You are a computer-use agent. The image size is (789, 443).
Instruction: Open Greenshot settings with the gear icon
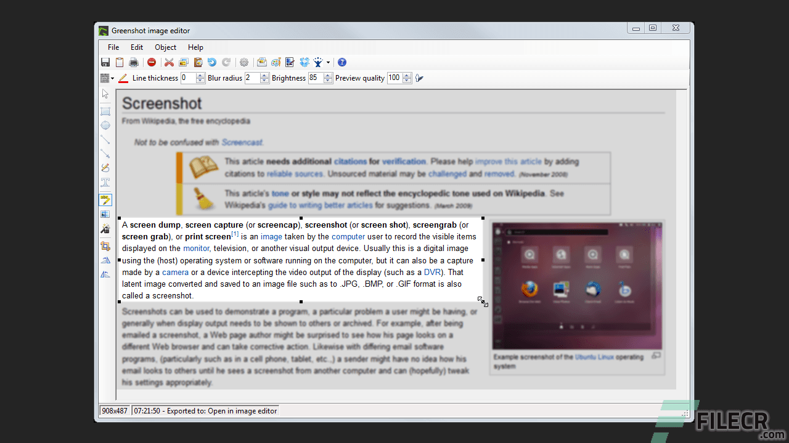click(243, 62)
